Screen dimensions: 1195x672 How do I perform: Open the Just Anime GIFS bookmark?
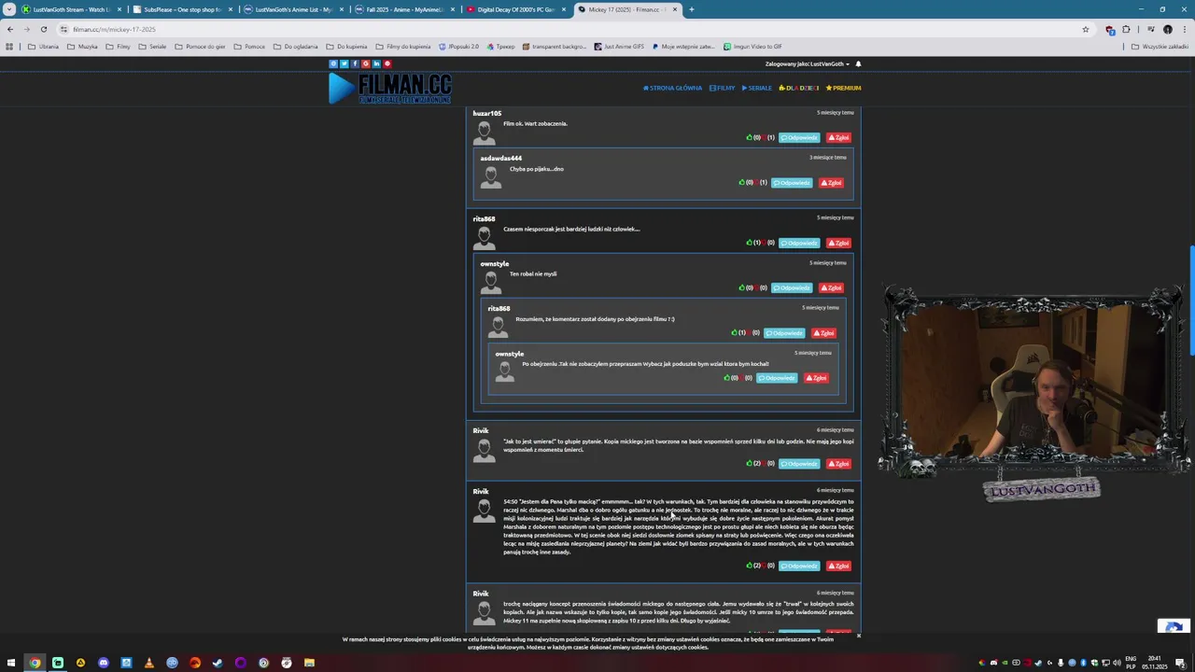619,46
